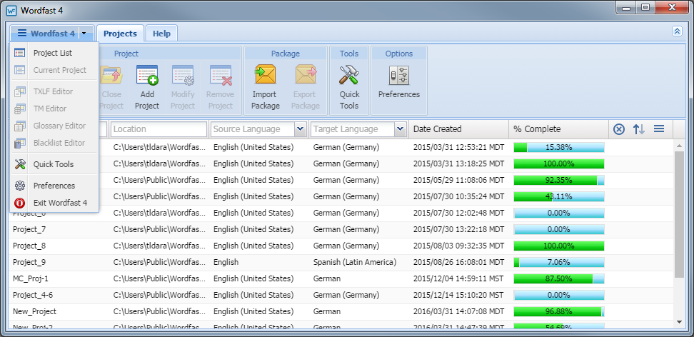
Task: Click the gear icon beside Preferences entry
Action: (x=19, y=186)
